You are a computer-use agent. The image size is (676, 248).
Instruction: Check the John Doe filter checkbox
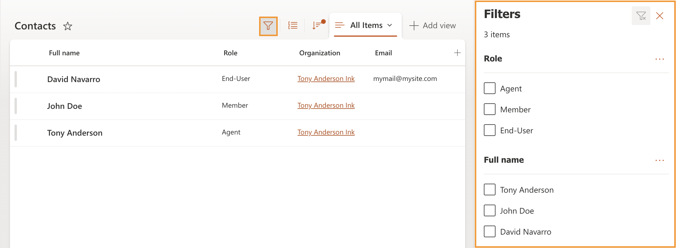click(490, 211)
